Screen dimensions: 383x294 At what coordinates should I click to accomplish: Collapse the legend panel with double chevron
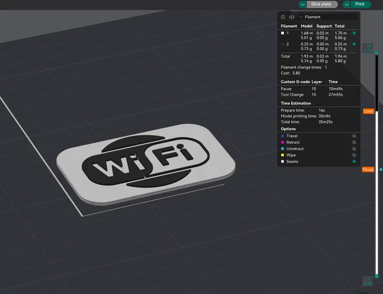pyautogui.click(x=283, y=17)
